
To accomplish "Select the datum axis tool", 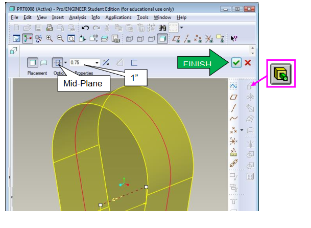I will pyautogui.click(x=234, y=108).
